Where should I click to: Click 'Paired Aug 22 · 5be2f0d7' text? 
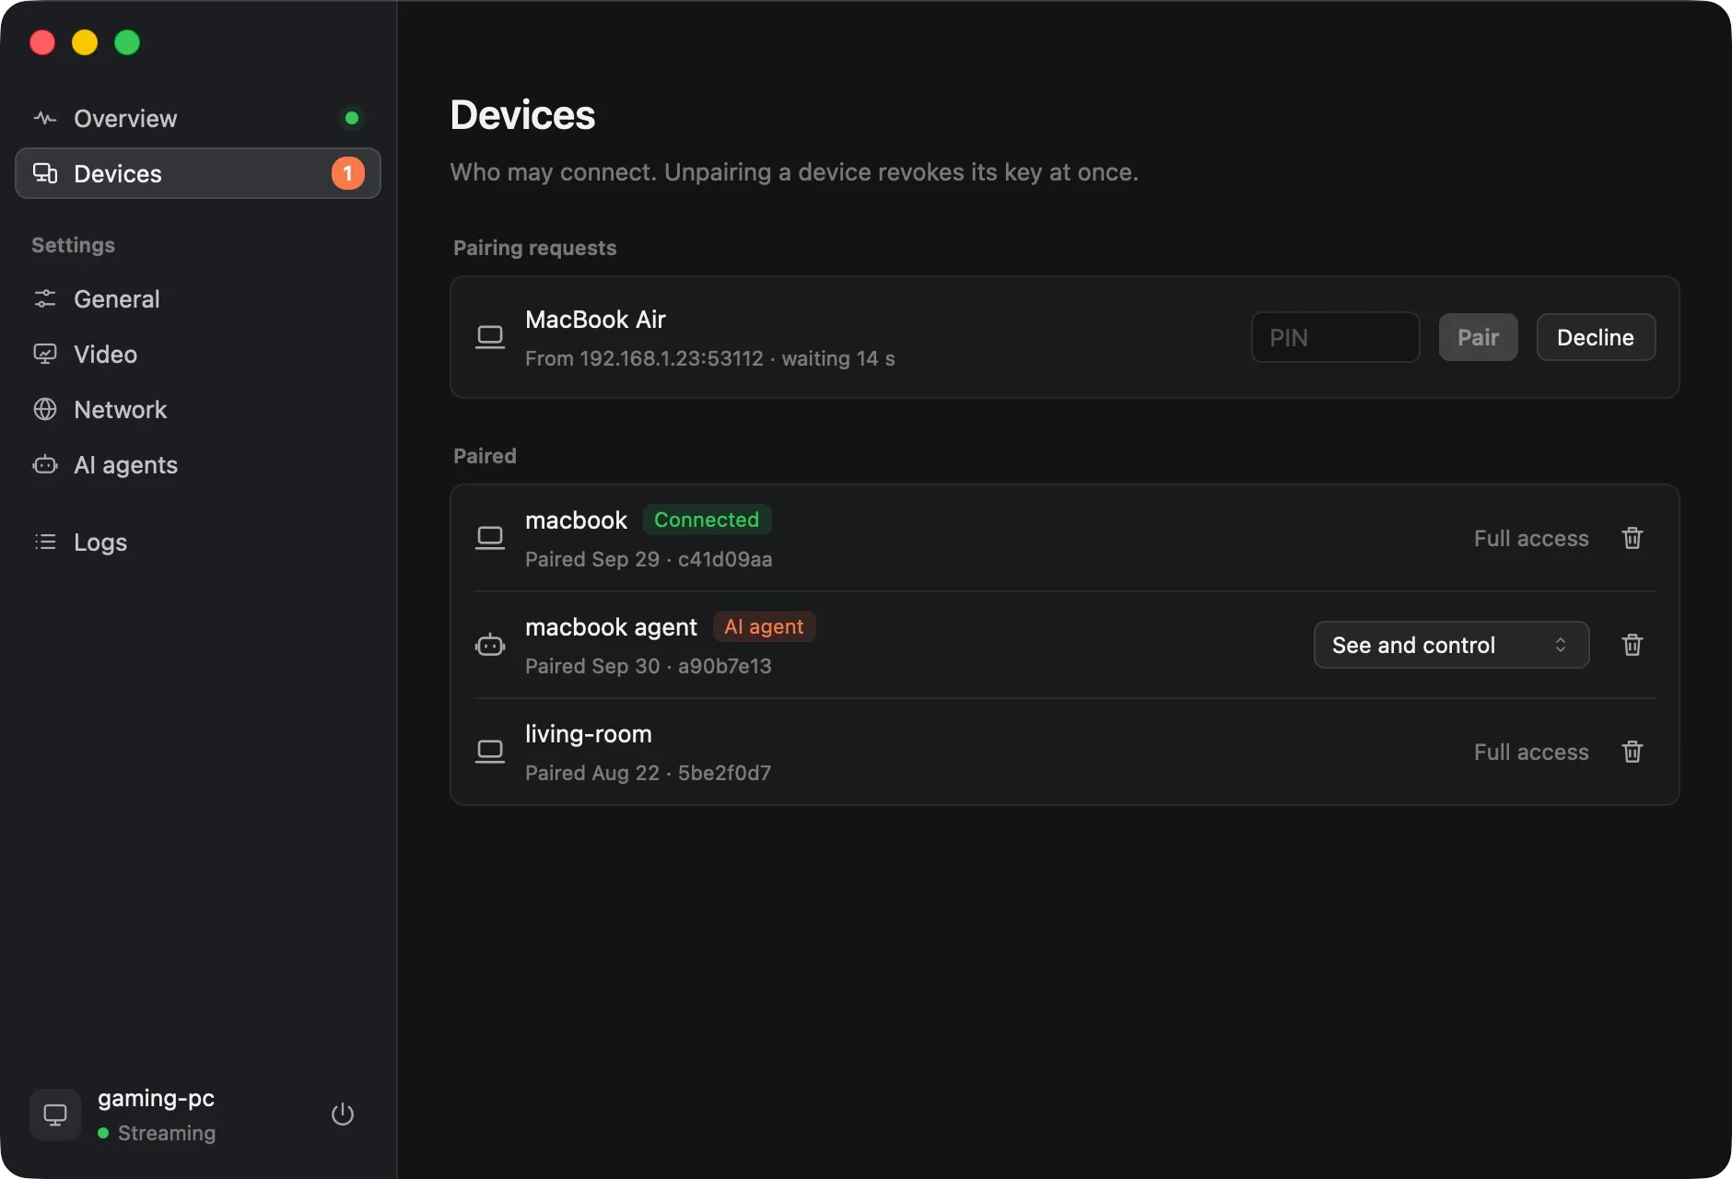649,773
